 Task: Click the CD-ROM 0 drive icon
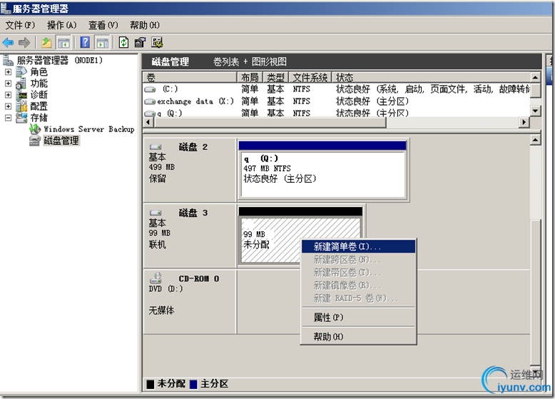click(156, 278)
